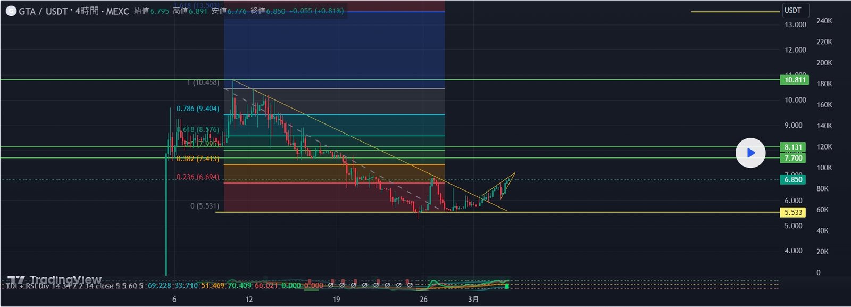Click the 6.850 current price label

point(792,180)
